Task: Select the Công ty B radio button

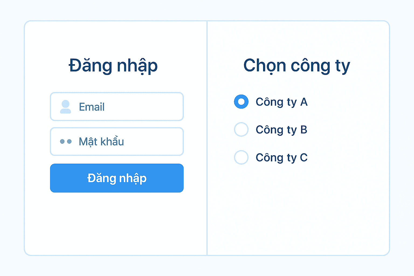Action: coord(241,130)
